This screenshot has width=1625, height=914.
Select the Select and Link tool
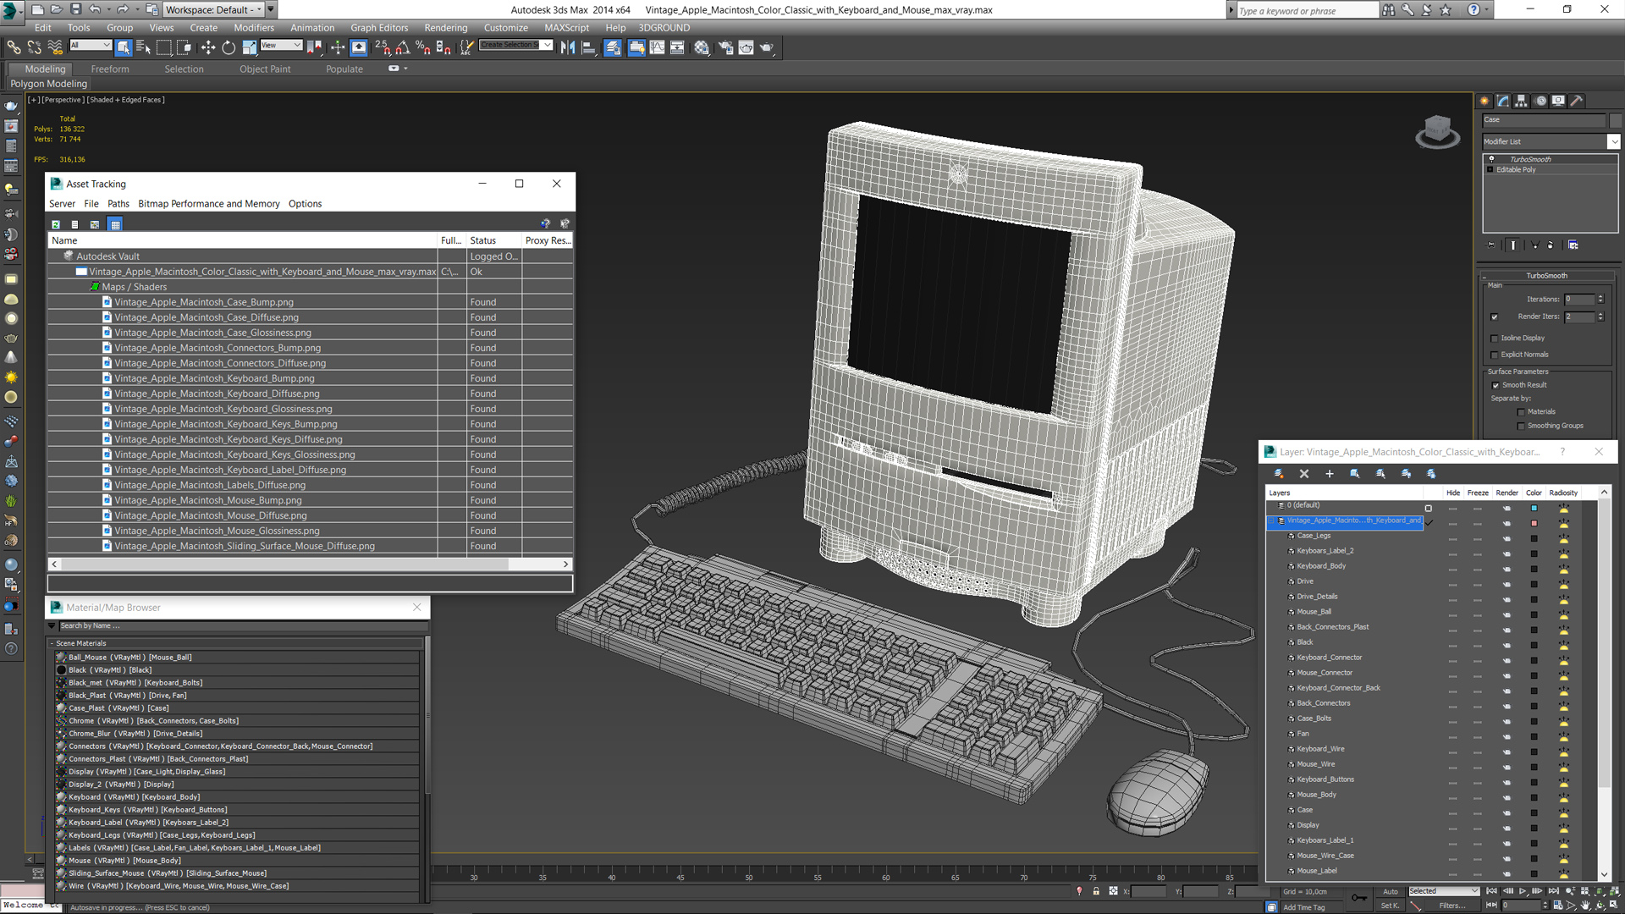click(x=14, y=47)
